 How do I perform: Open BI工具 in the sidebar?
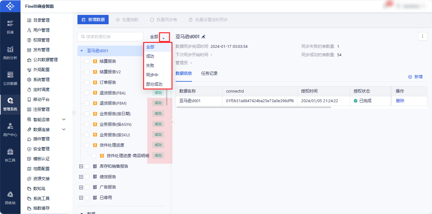coord(10,156)
